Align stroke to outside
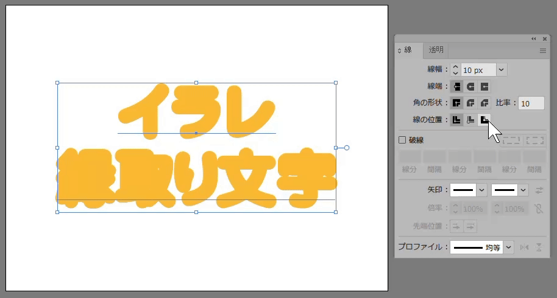The image size is (557, 298). click(x=484, y=120)
